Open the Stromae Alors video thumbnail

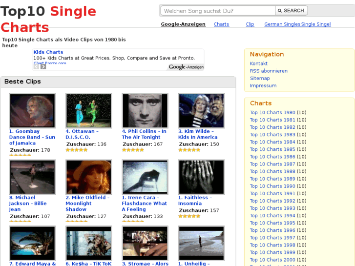click(145, 243)
